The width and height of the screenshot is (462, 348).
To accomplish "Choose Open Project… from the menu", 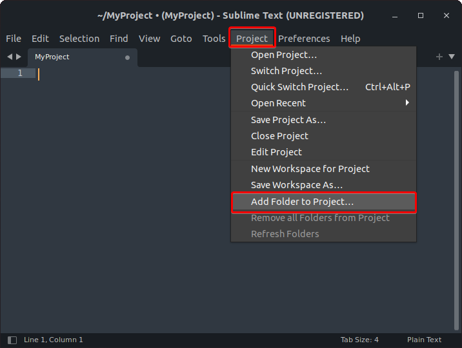I will point(323,55).
